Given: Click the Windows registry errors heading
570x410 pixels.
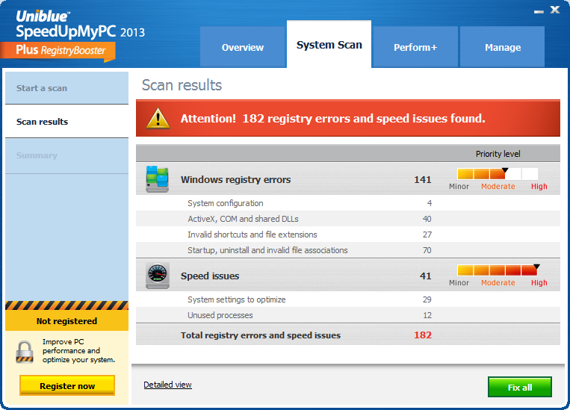Looking at the screenshot, I should pos(235,179).
